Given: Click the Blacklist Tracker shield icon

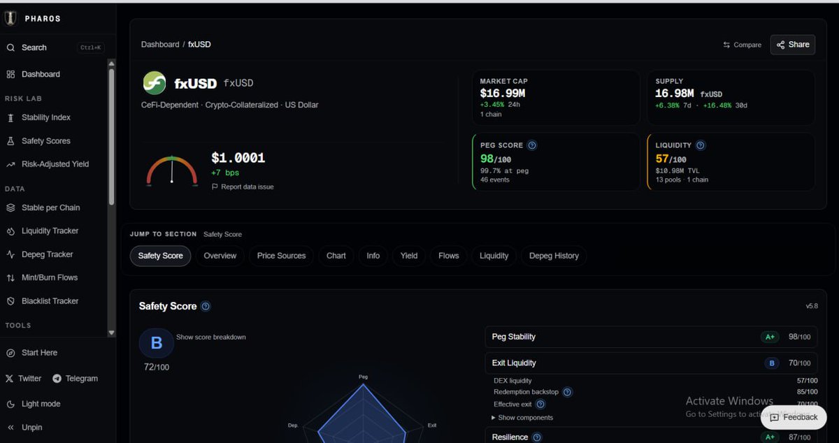Looking at the screenshot, I should click(10, 301).
